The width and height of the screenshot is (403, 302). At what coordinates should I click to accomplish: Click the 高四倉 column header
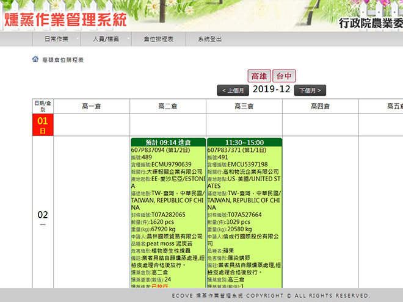tap(320, 106)
